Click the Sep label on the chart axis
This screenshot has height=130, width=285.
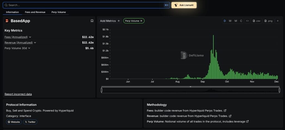point(203,82)
